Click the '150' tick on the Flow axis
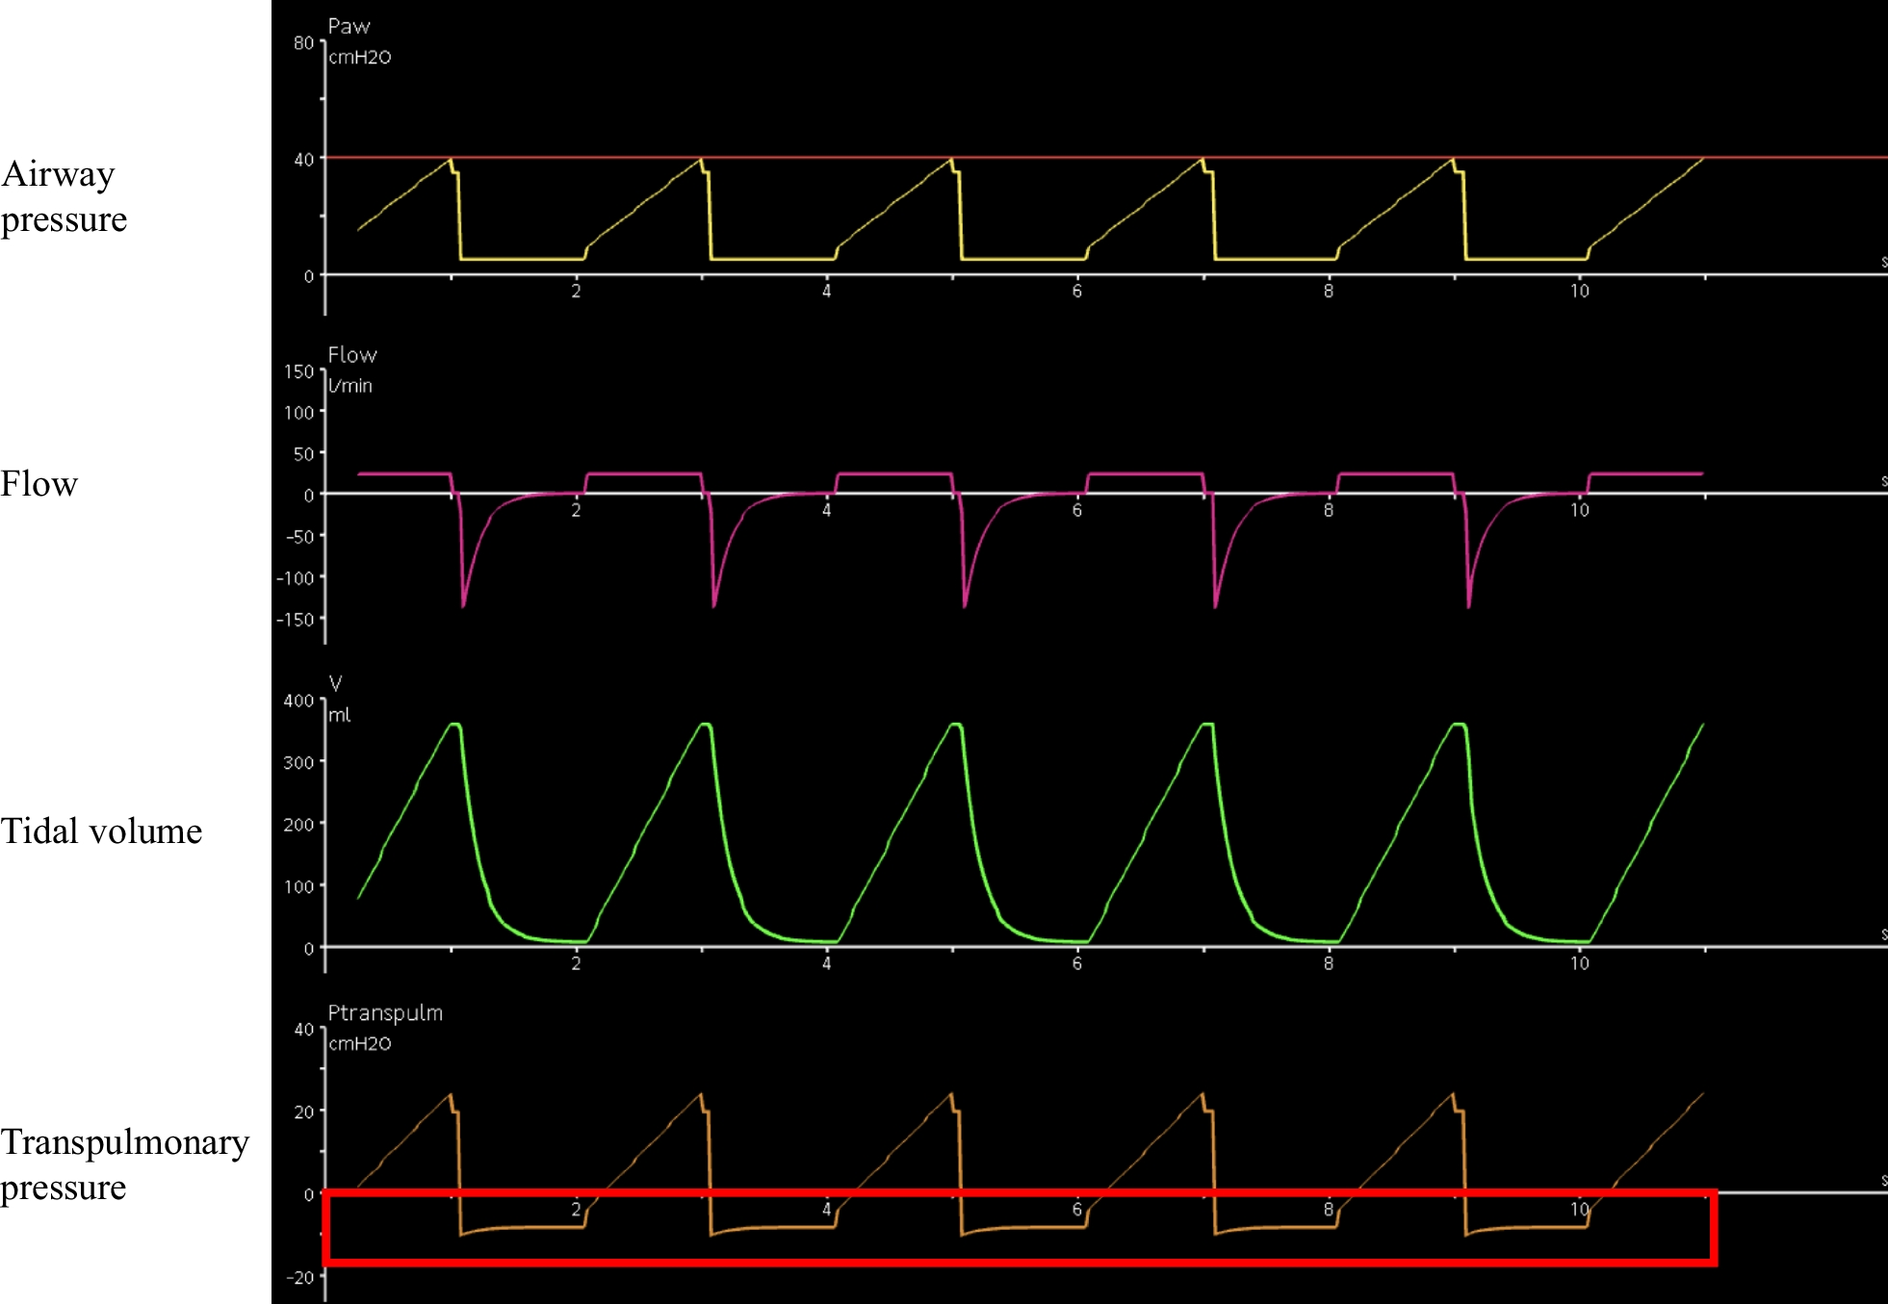The height and width of the screenshot is (1304, 1888). click(298, 371)
